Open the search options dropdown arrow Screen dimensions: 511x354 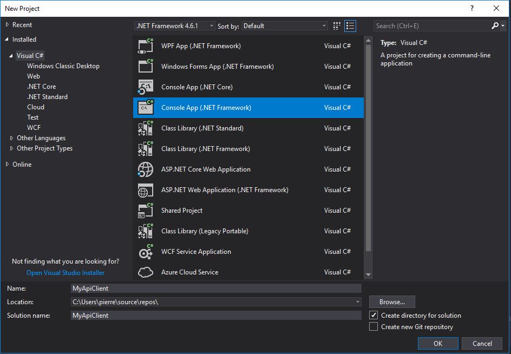[503, 26]
